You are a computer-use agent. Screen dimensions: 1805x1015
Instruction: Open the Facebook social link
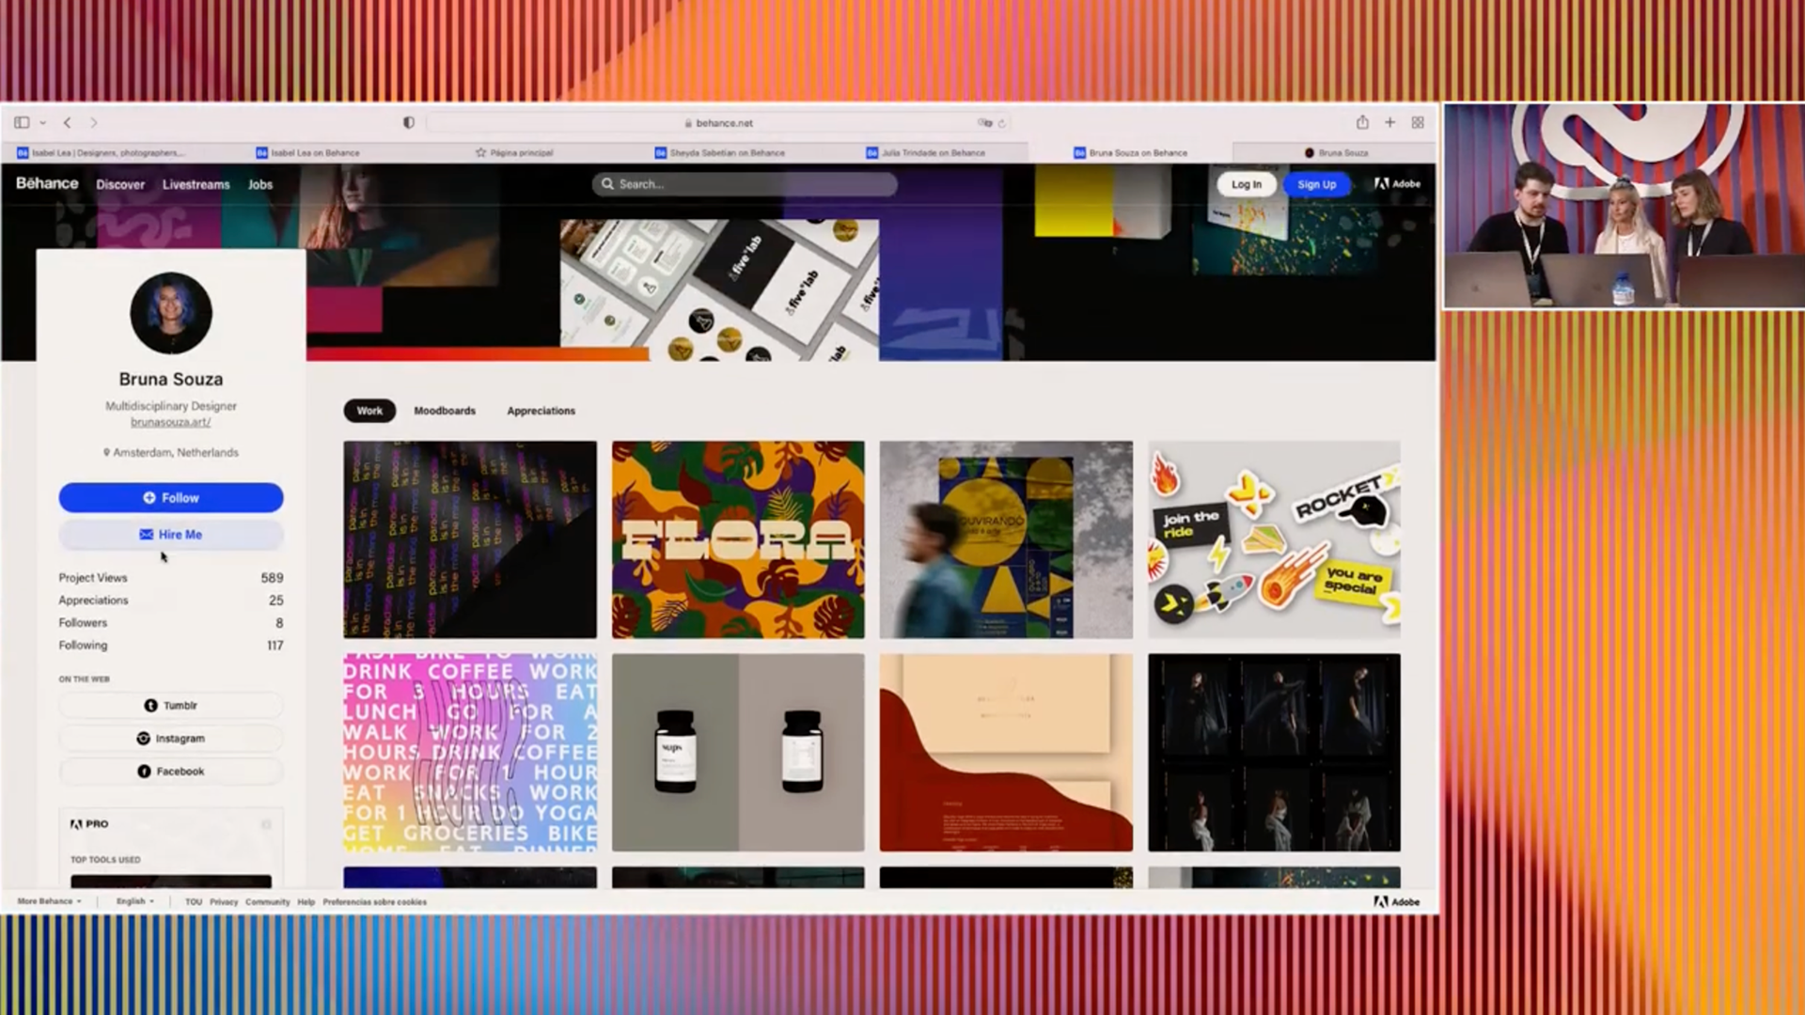click(x=171, y=771)
